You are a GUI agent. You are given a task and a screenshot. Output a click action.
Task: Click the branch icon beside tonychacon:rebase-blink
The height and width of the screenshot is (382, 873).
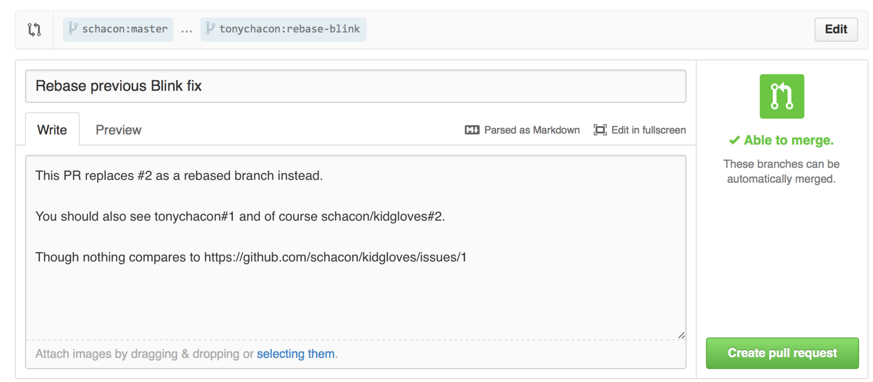click(x=210, y=28)
